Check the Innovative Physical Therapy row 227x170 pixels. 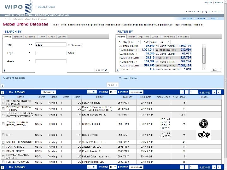[x=3, y=109]
